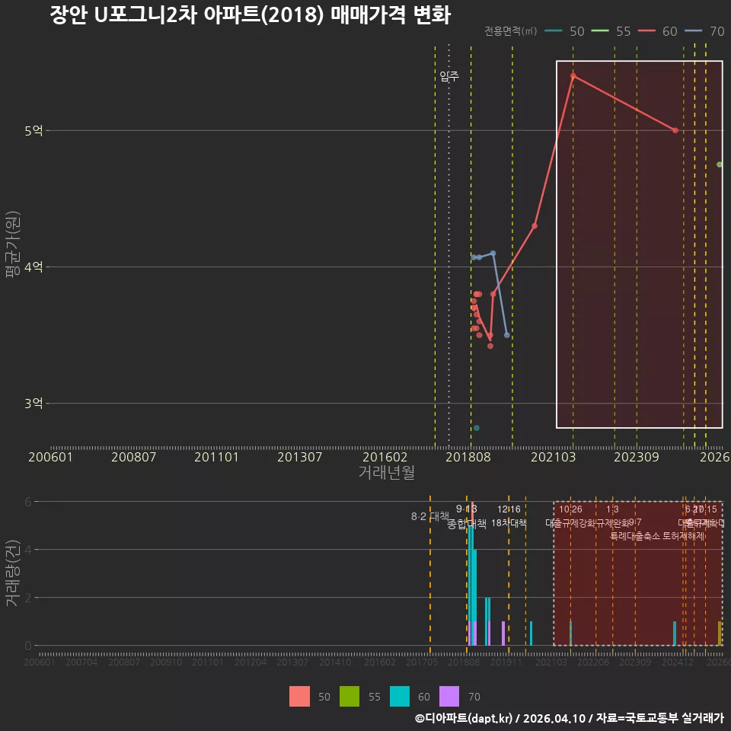
Task: Click 201705 on the volume chart x-axis
Action: click(x=421, y=662)
